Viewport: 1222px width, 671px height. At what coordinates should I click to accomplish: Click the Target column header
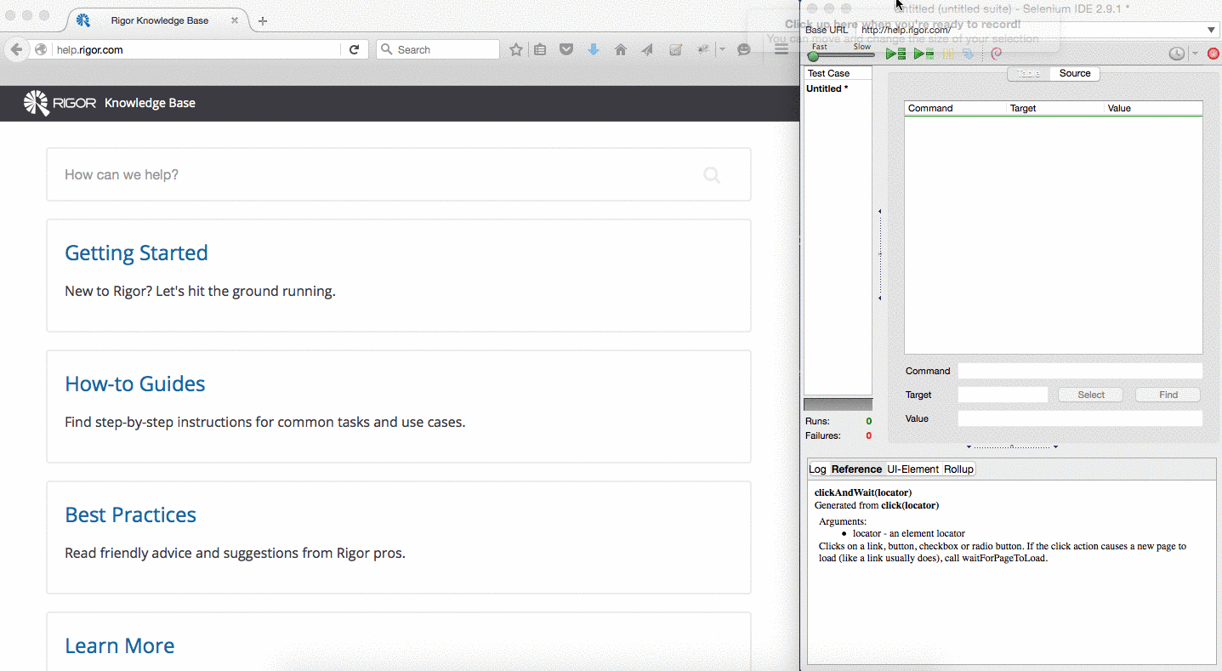click(1055, 108)
